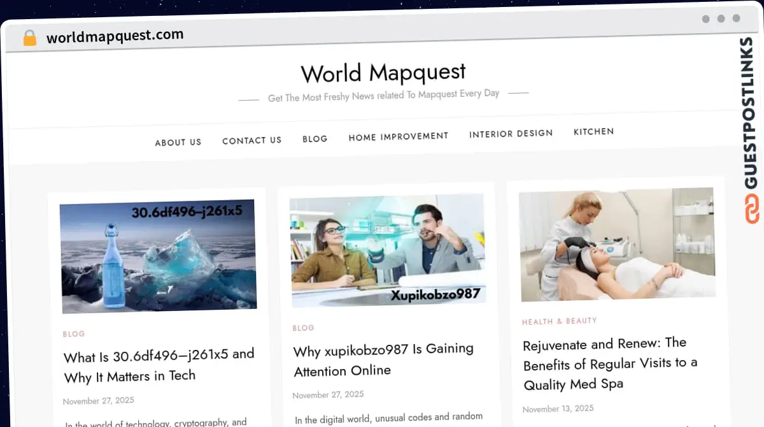Navigate to Interior Design category
This screenshot has height=427, width=764.
pyautogui.click(x=511, y=134)
